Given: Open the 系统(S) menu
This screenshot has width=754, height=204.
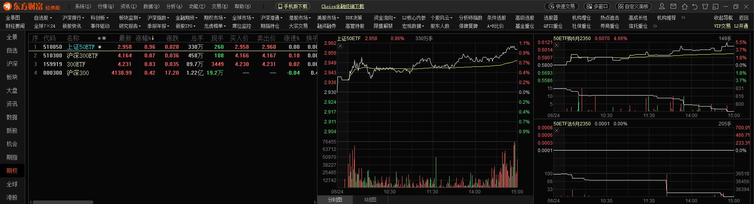Looking at the screenshot, I should tap(83, 6).
